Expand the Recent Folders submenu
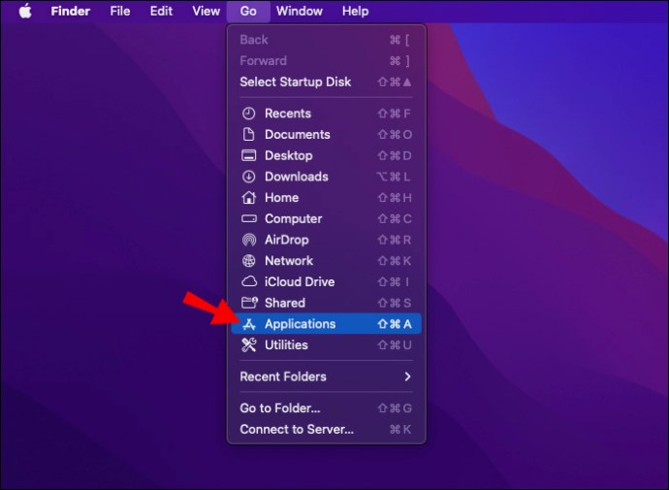The height and width of the screenshot is (490, 669). [x=327, y=376]
